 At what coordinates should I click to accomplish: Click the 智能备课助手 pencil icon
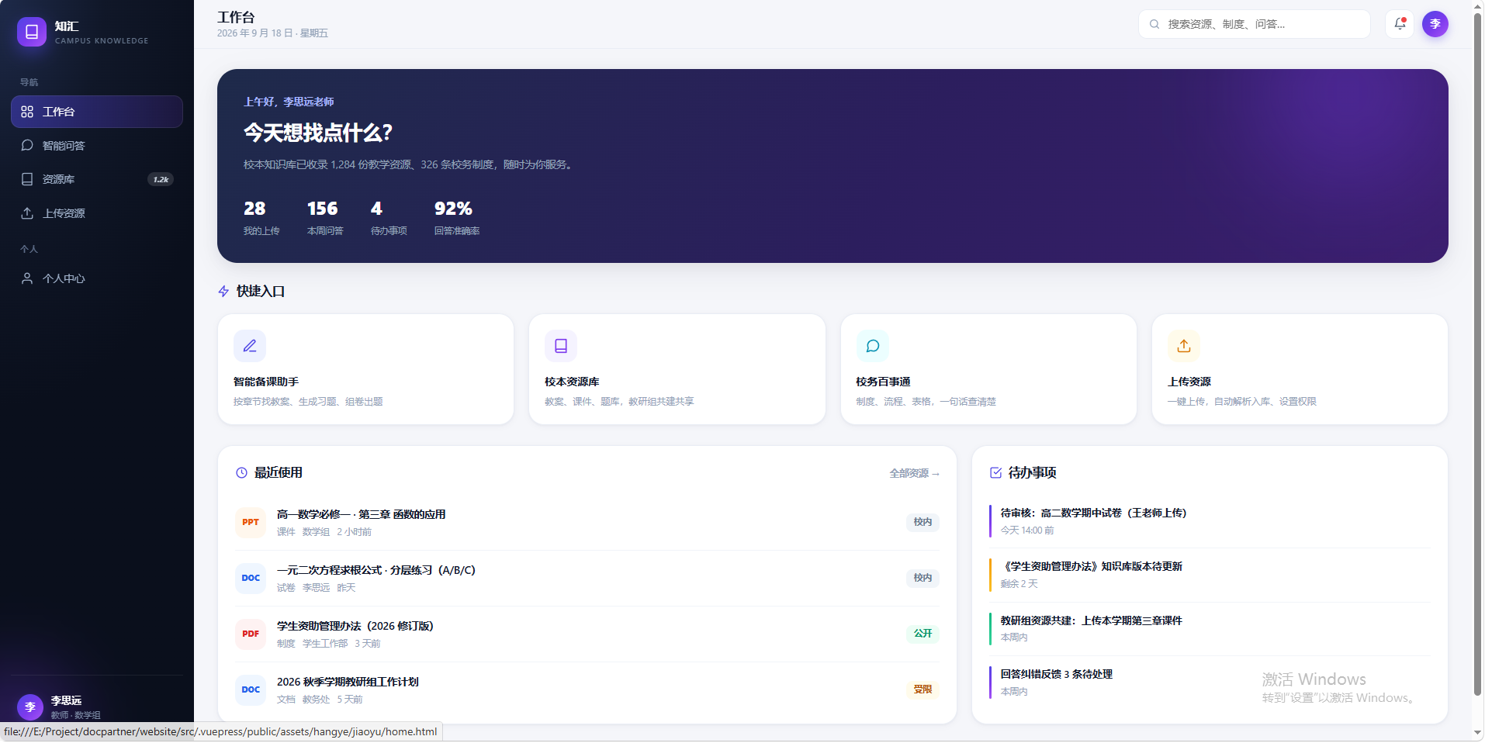pyautogui.click(x=250, y=346)
